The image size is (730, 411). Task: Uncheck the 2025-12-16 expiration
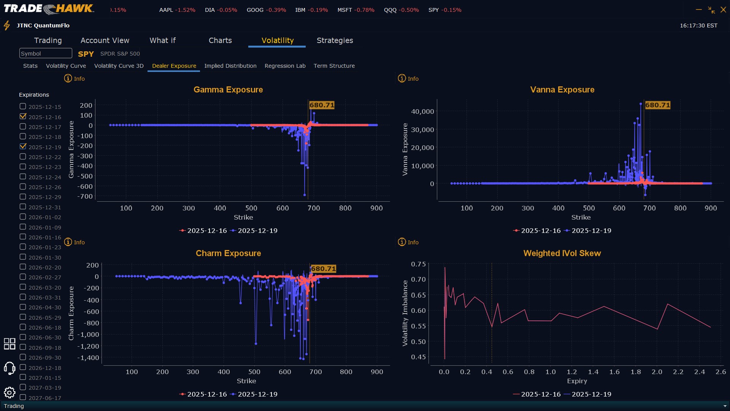23,116
